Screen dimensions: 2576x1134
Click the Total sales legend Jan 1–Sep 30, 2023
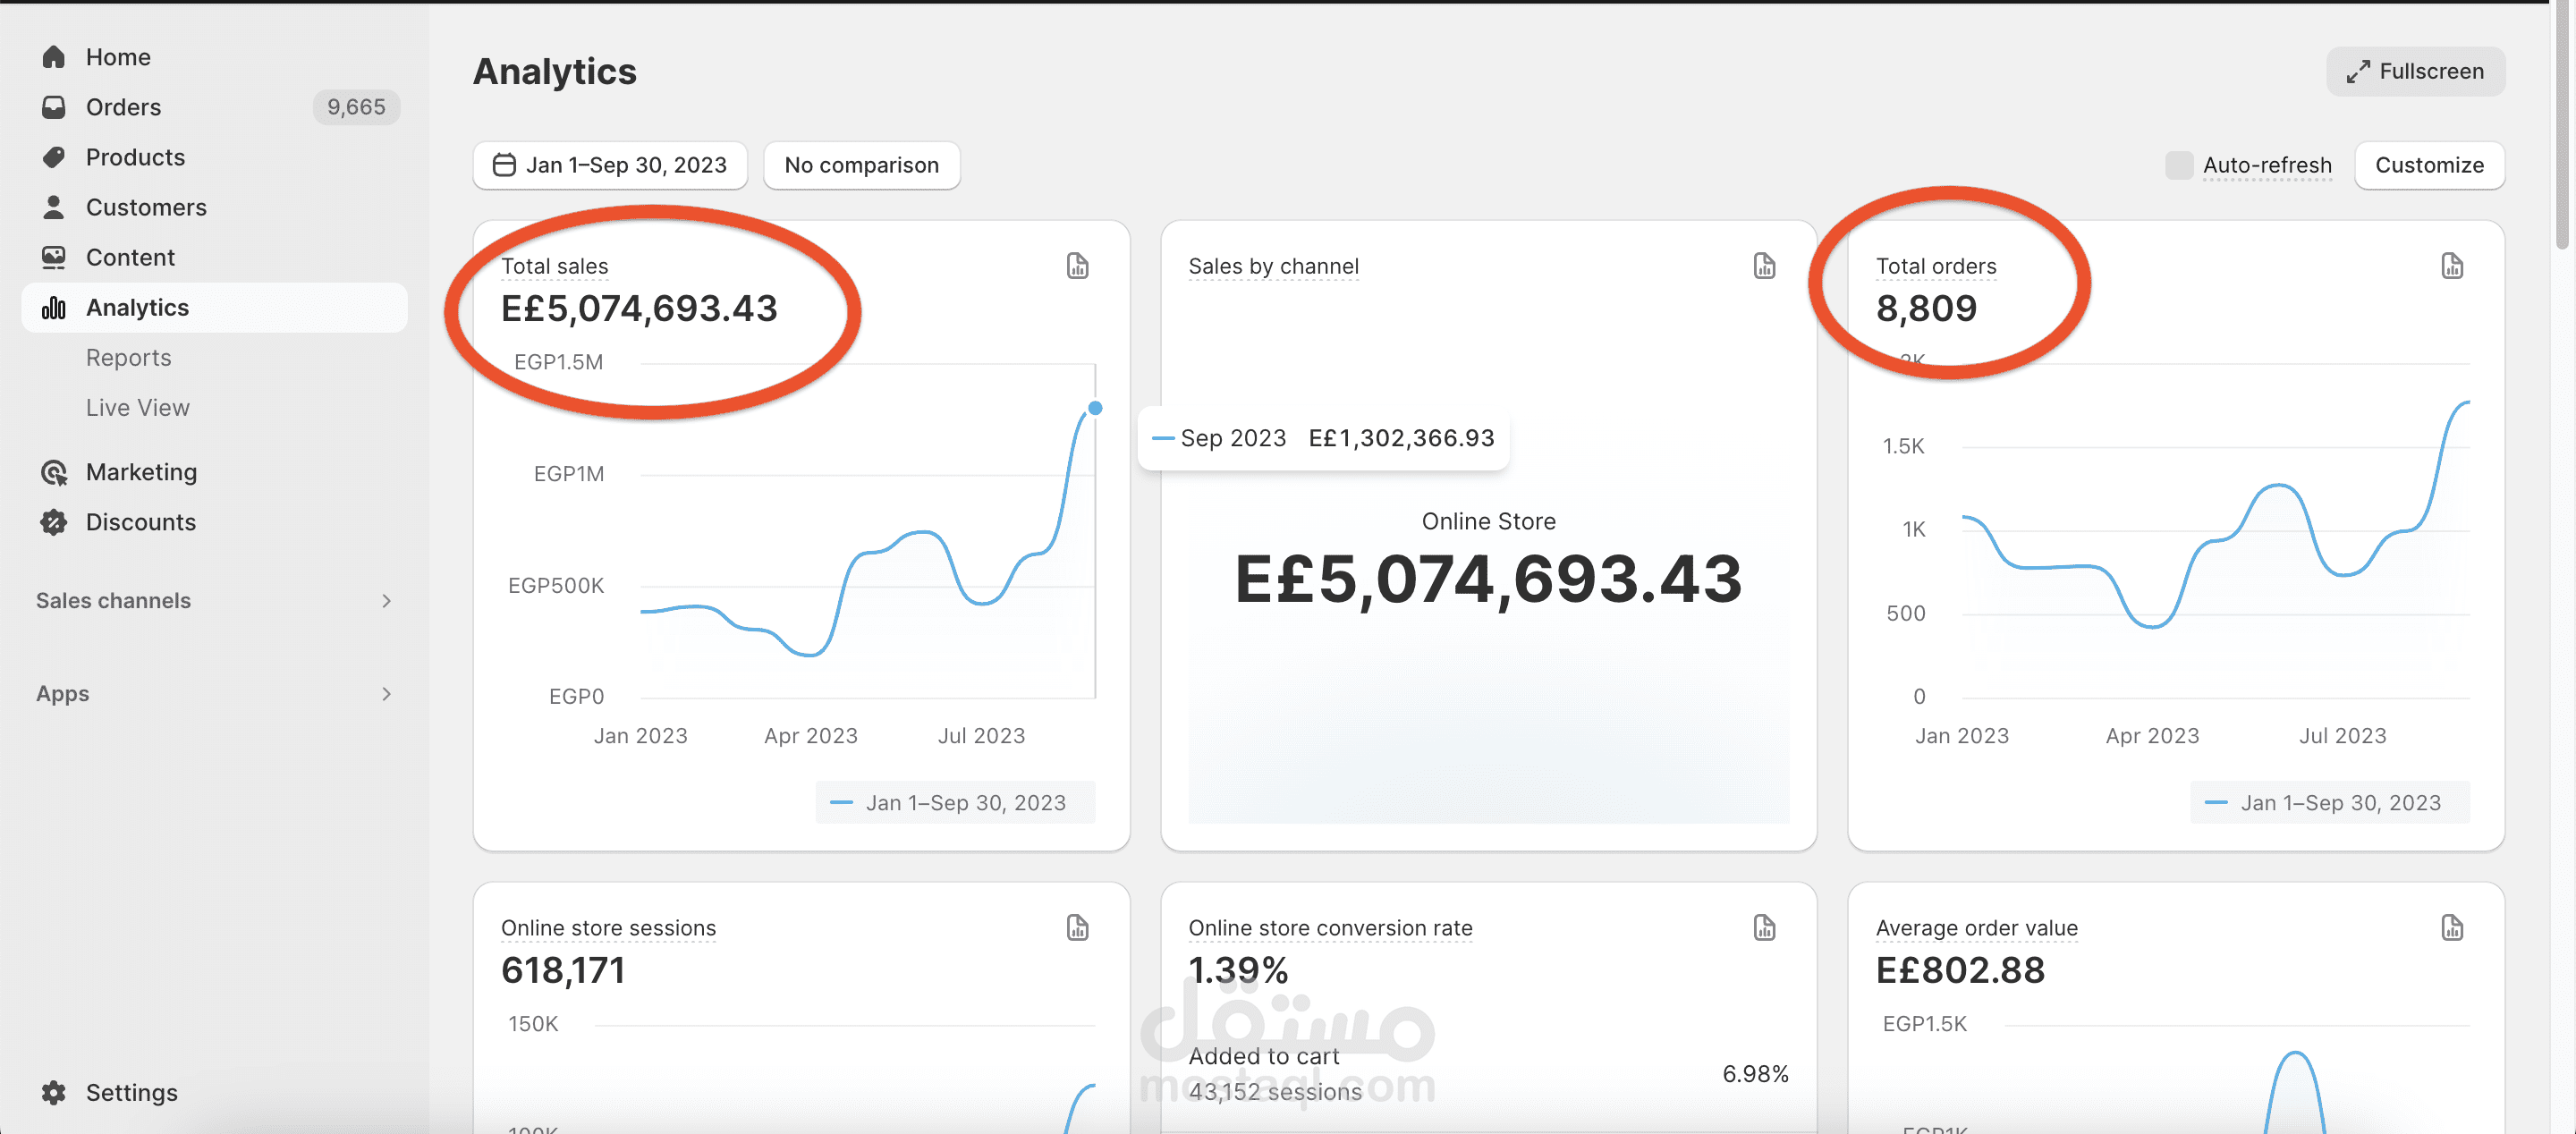(x=955, y=802)
